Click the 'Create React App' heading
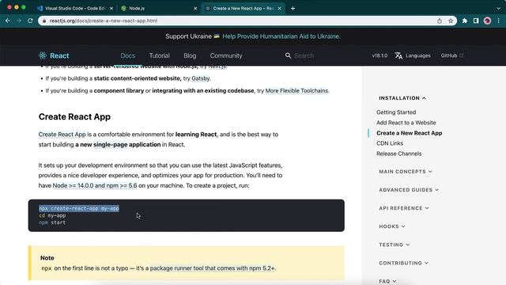 point(74,116)
